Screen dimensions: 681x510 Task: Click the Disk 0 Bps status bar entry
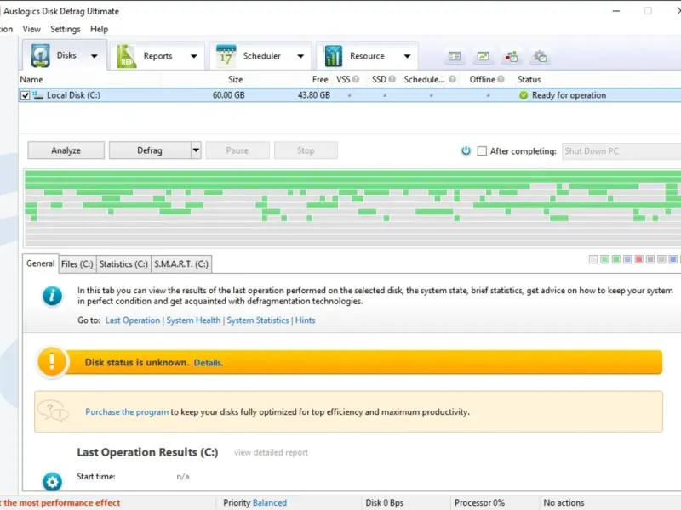tap(385, 502)
